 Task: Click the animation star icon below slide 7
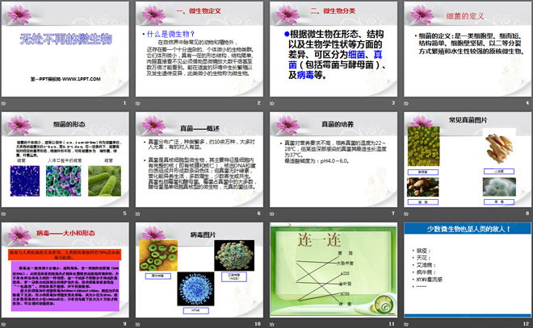coord(272,214)
